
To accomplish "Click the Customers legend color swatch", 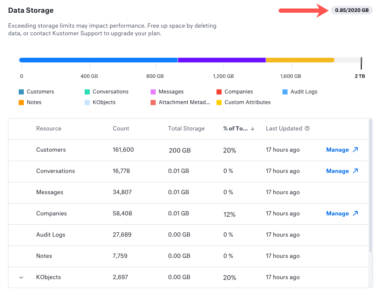I will 21,92.
